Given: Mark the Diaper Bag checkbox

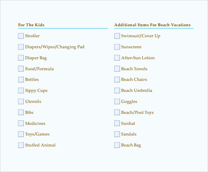Looking at the screenshot, I should point(21,58).
